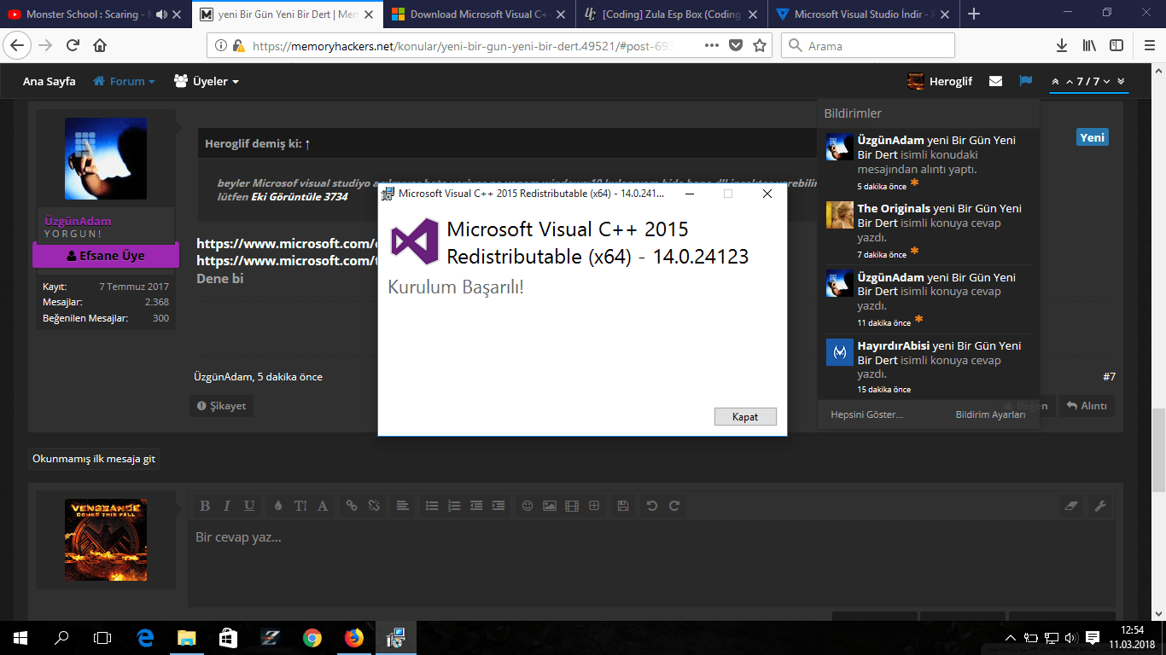Open the Firefox downloads arrow
This screenshot has width=1166, height=655.
[x=1062, y=46]
